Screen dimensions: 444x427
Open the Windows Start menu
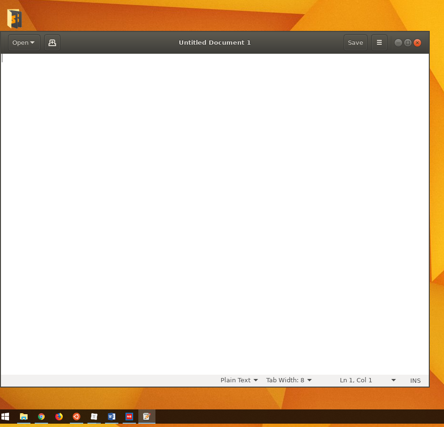tap(6, 417)
